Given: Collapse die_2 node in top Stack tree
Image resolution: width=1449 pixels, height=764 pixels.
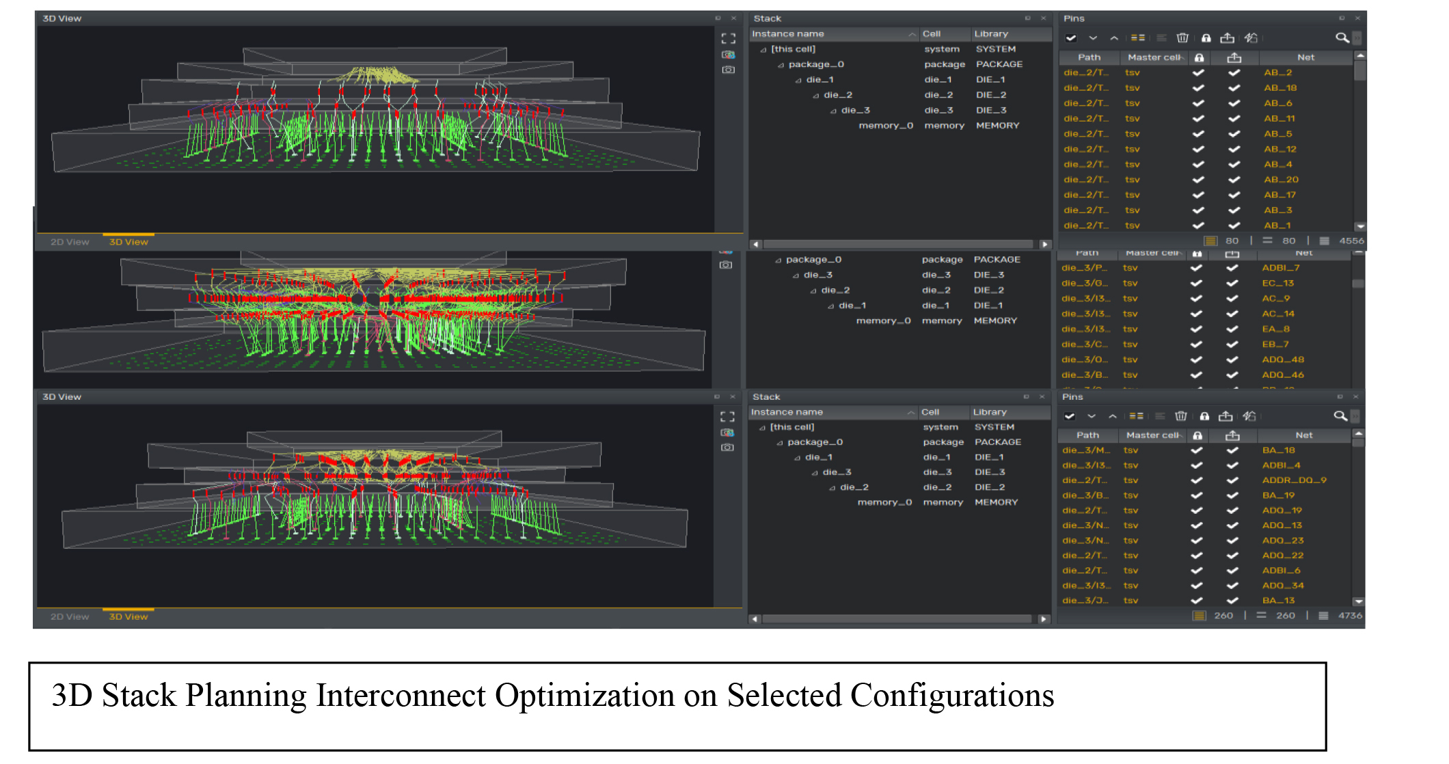Looking at the screenshot, I should pos(815,96).
